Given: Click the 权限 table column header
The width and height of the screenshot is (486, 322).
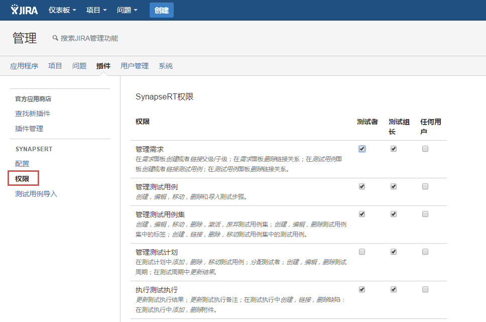Looking at the screenshot, I should pyautogui.click(x=143, y=122).
